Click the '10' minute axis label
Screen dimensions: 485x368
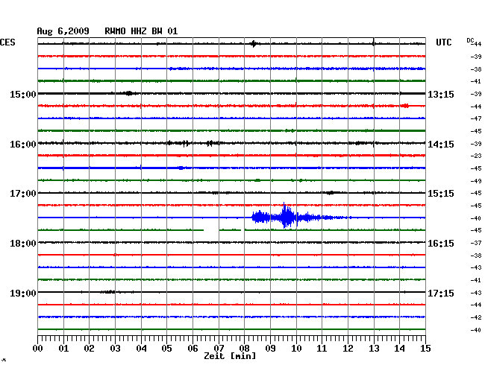[296, 349]
